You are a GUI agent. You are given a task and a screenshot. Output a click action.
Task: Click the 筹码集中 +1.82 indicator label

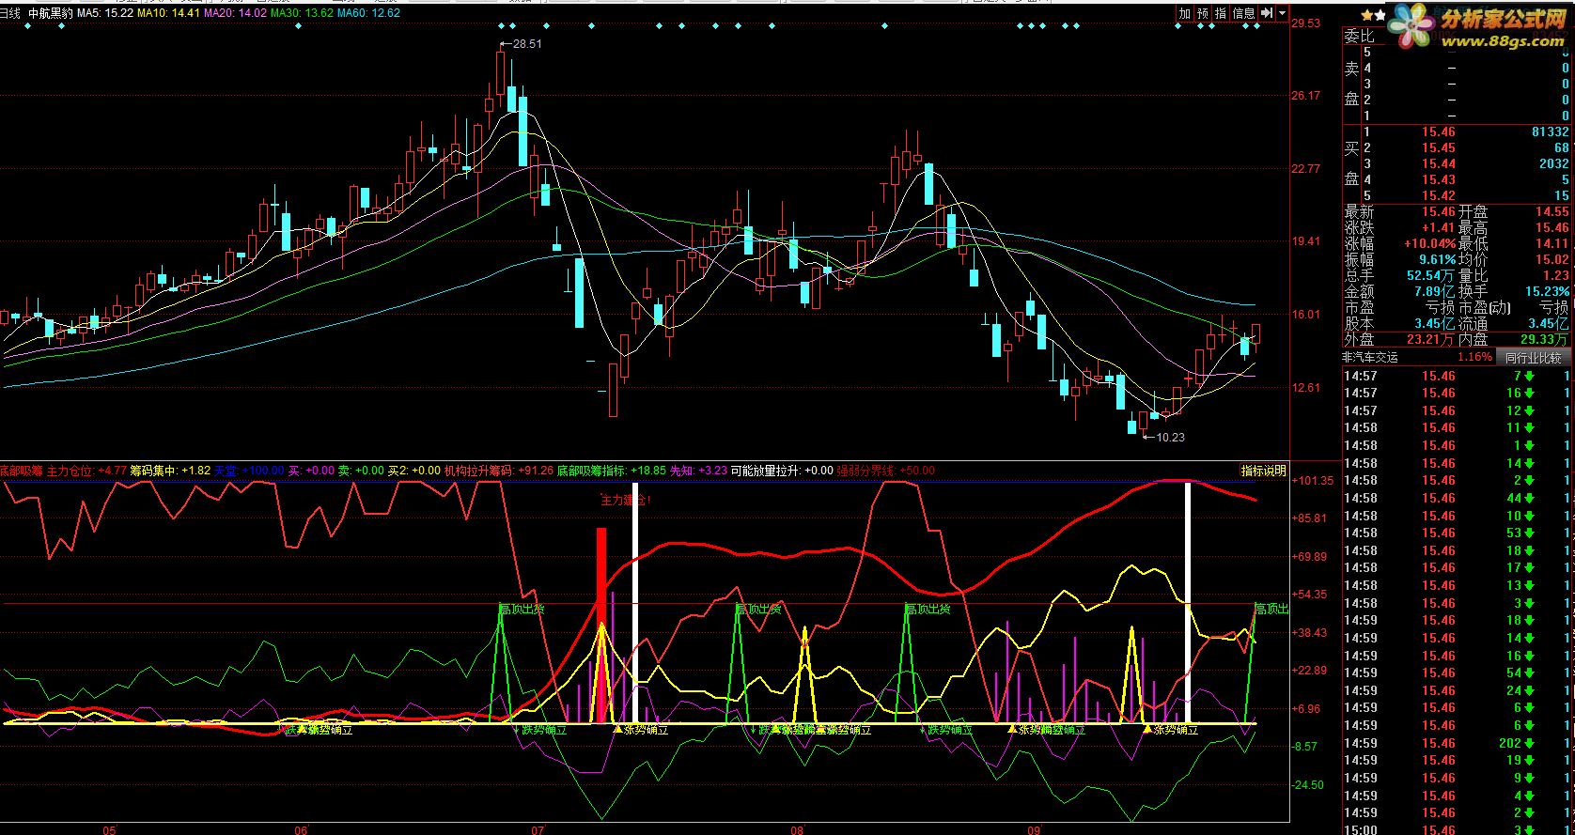click(x=170, y=471)
